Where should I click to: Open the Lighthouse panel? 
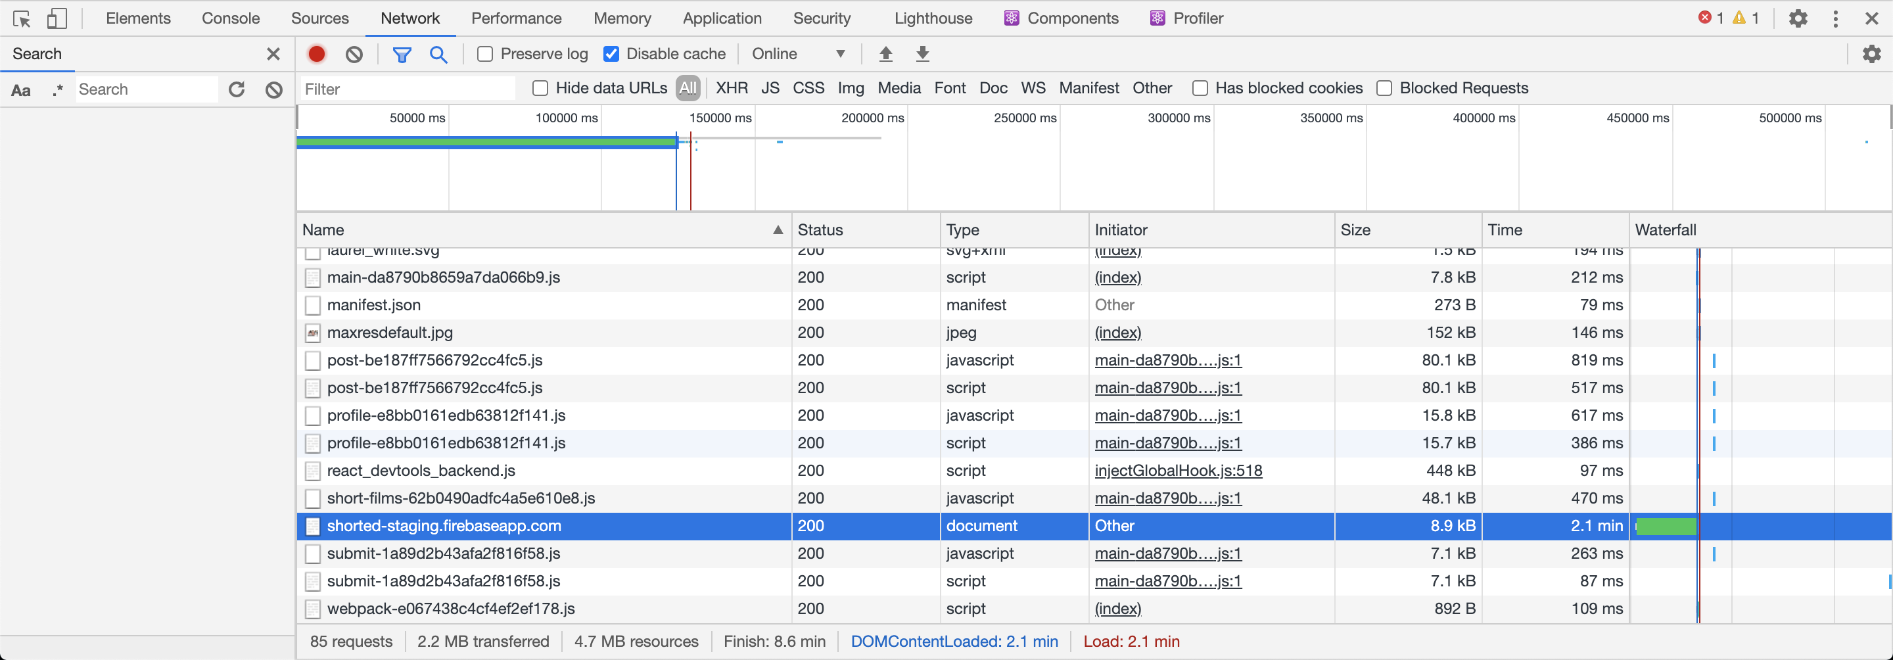click(x=932, y=18)
